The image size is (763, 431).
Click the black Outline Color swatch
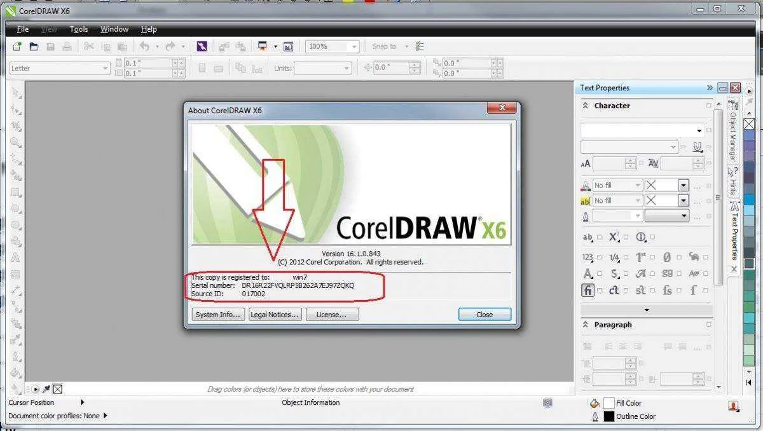click(x=609, y=416)
